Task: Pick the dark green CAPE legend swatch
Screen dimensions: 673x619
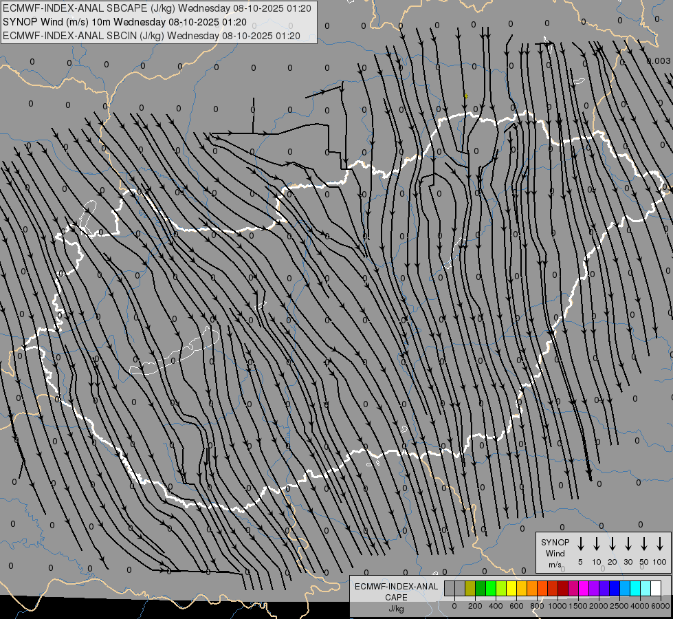Action: click(481, 588)
